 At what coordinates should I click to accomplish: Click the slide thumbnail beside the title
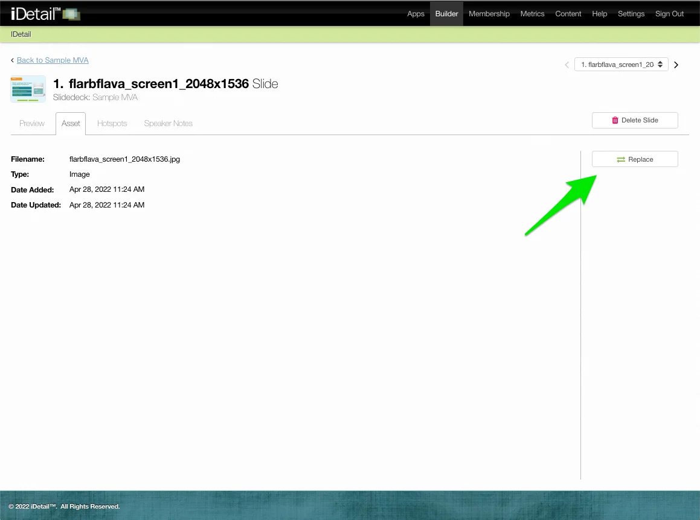(x=28, y=89)
